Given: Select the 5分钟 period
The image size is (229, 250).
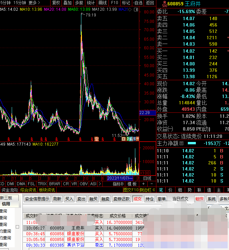Looking at the screenshot, I should point(5,3).
